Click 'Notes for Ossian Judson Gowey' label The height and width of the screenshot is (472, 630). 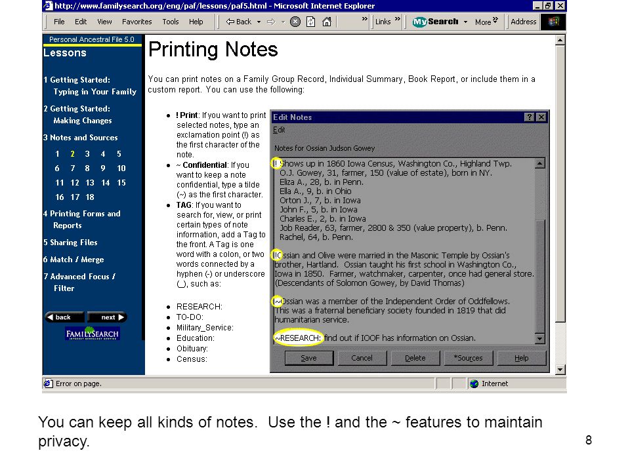click(325, 148)
